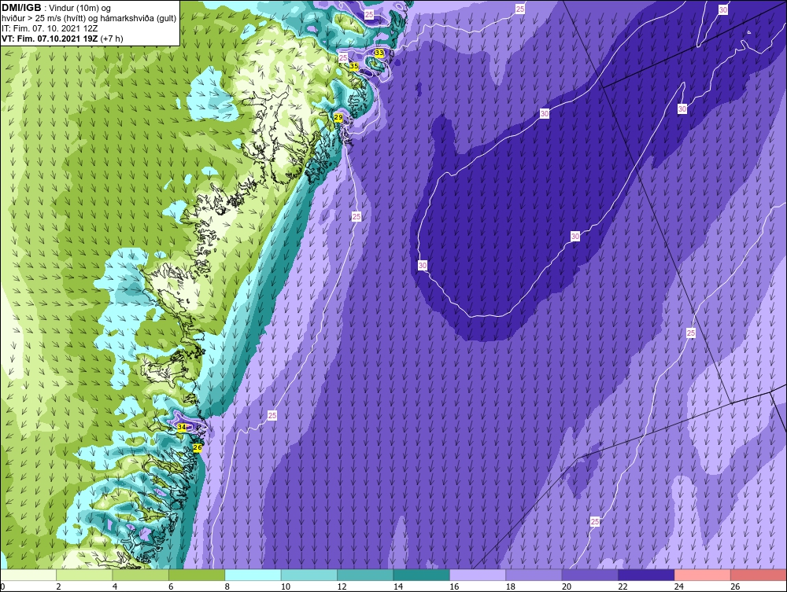
Task: Click the 'Vindur (10m) og' heading text
Action: [80, 9]
